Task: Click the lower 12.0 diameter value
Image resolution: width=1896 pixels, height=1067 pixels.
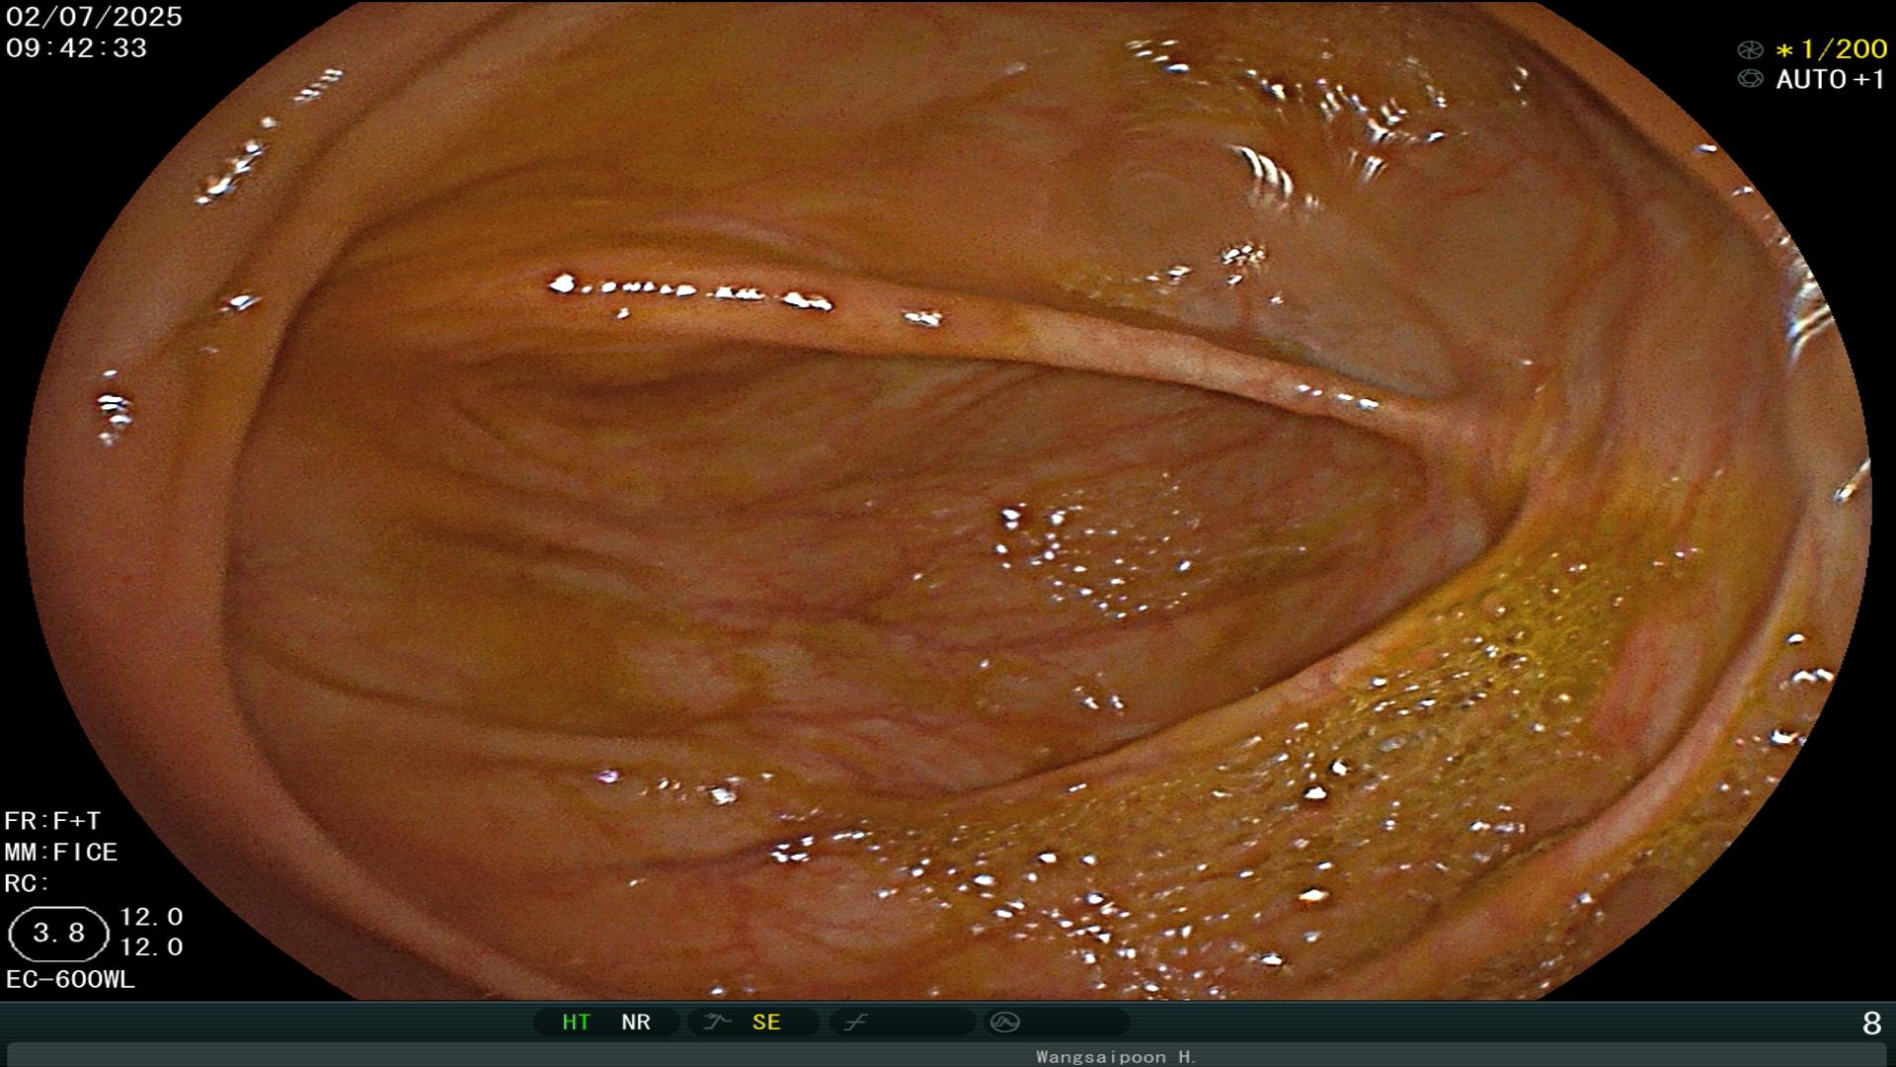Action: [x=151, y=947]
